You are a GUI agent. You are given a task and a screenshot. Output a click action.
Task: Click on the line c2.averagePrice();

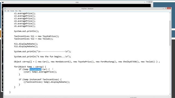pyautogui.click(x=25, y=16)
